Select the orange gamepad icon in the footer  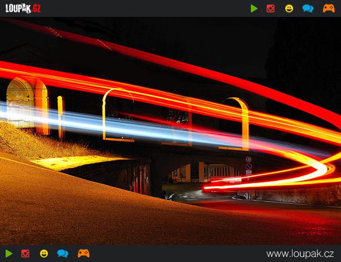click(83, 254)
